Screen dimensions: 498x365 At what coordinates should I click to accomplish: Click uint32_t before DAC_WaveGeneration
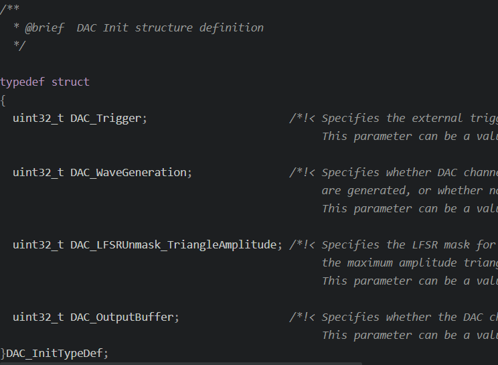[x=38, y=173]
